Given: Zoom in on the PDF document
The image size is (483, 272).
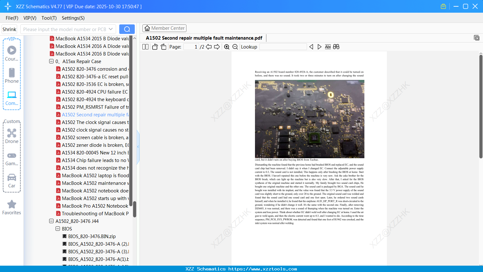Looking at the screenshot, I should (x=227, y=47).
